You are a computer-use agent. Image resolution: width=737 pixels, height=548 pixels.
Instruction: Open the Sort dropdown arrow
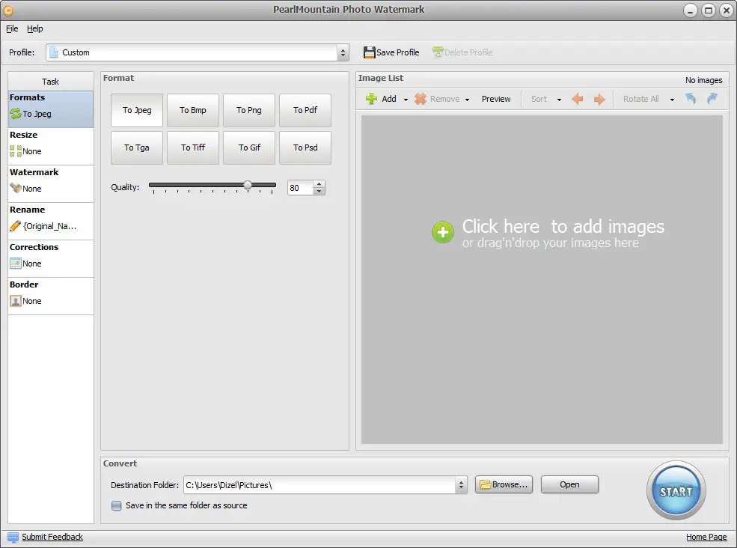559,100
